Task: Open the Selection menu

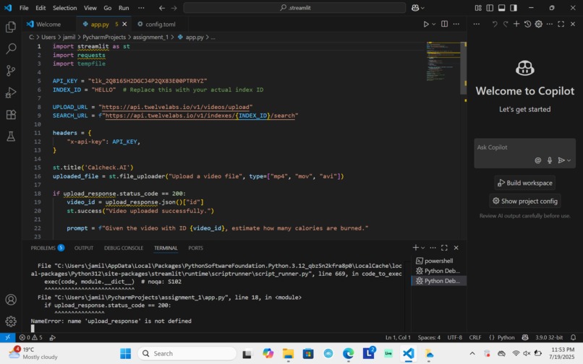Action: pyautogui.click(x=64, y=8)
